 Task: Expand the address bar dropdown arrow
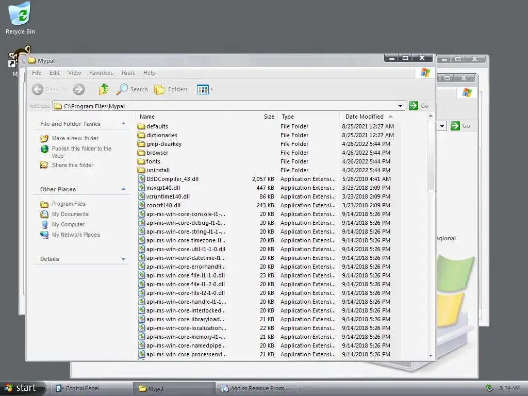point(400,106)
